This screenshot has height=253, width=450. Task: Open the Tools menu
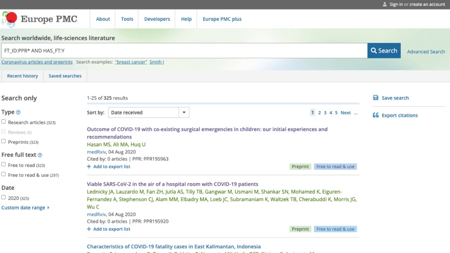127,19
